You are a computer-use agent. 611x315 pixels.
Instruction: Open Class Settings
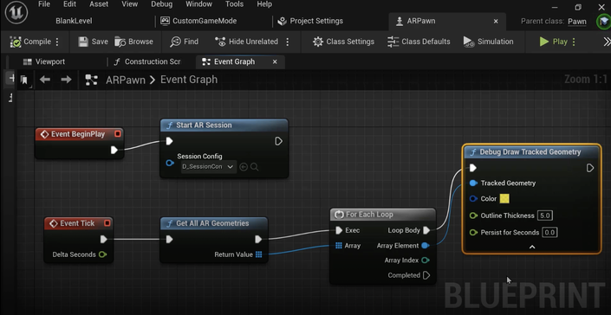(x=344, y=42)
